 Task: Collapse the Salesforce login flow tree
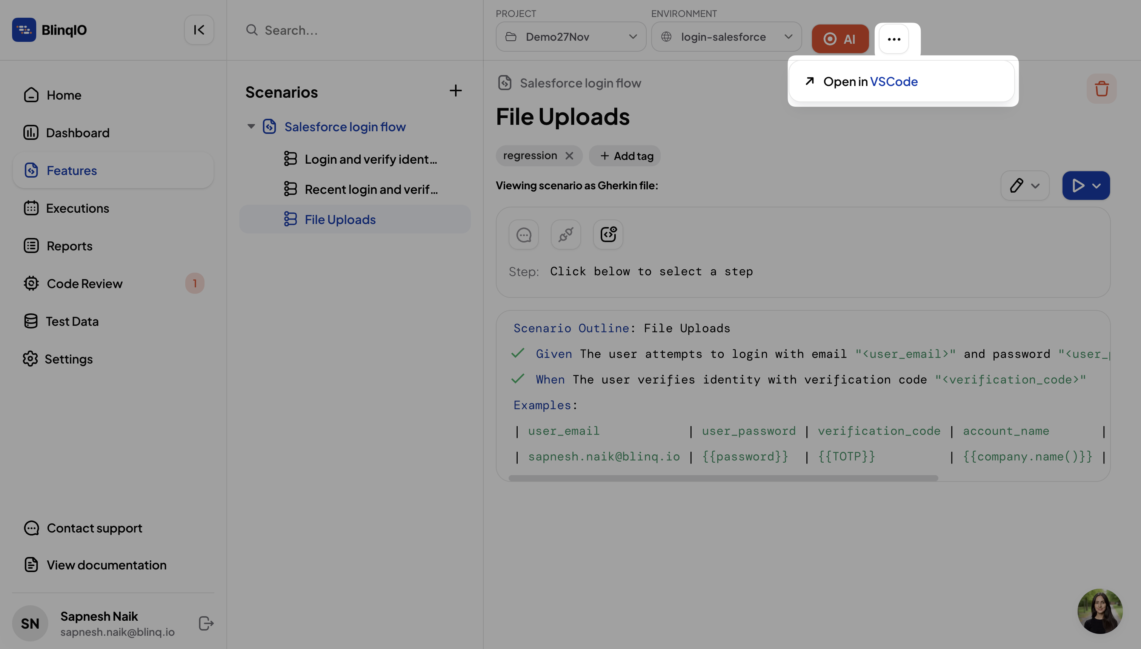(251, 127)
